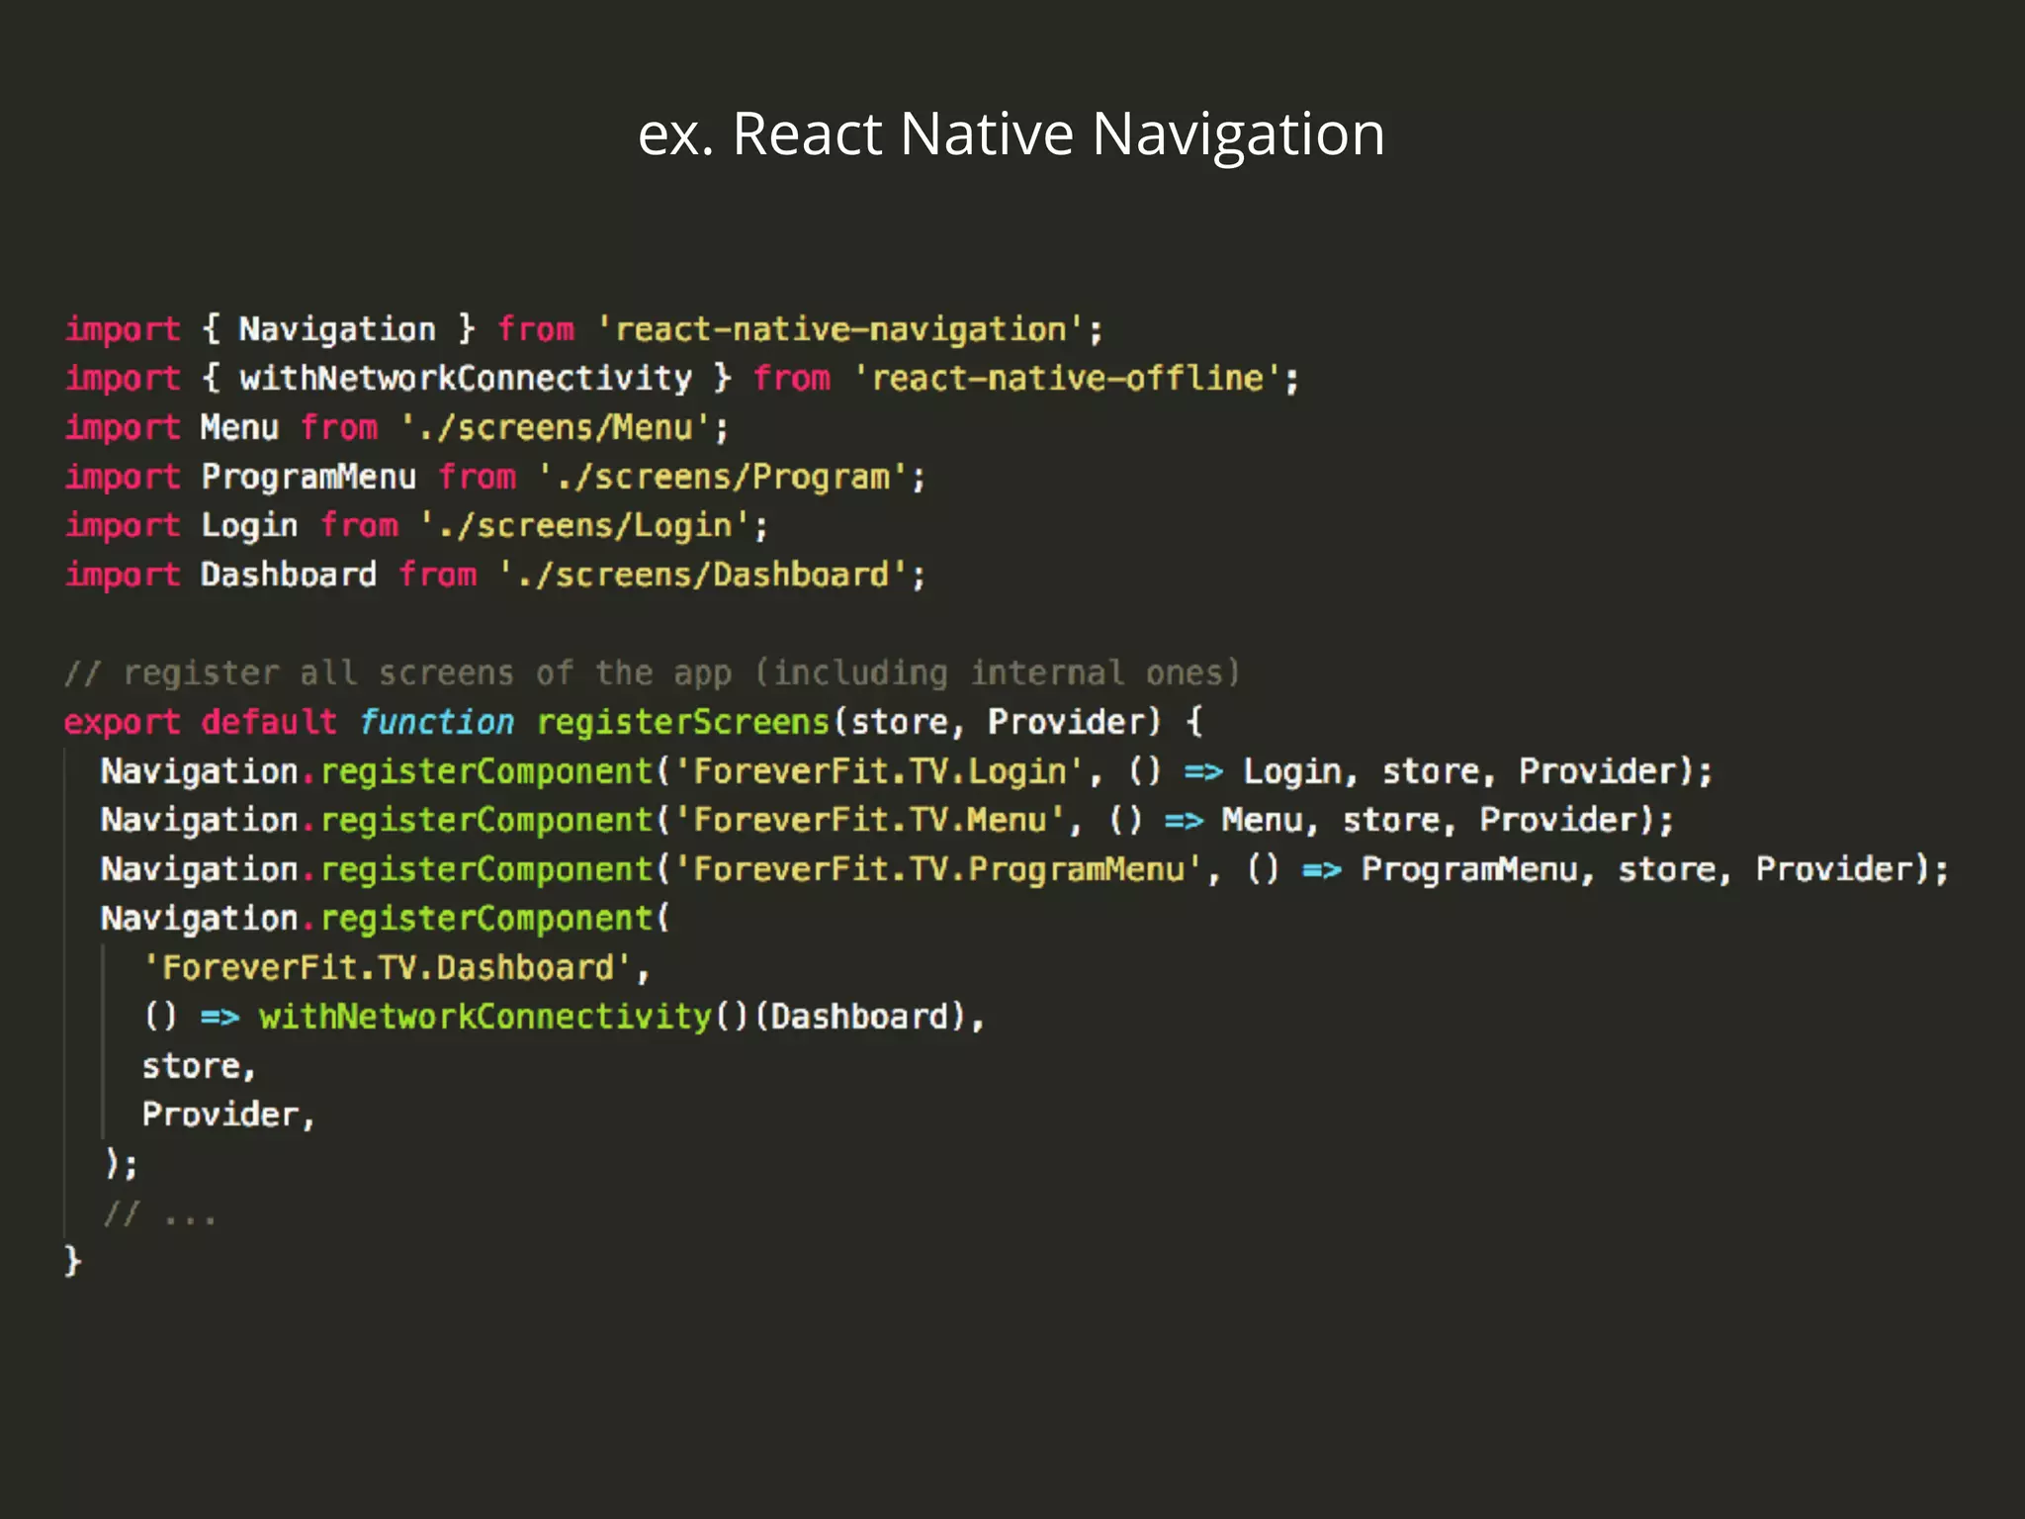
Task: Click the keyword 'function' in italic blue
Action: tap(436, 722)
